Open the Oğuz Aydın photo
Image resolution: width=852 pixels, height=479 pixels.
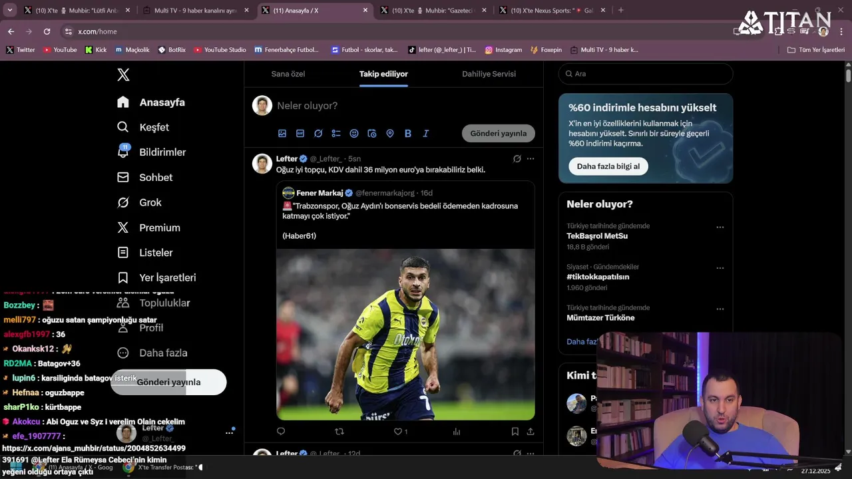point(405,335)
